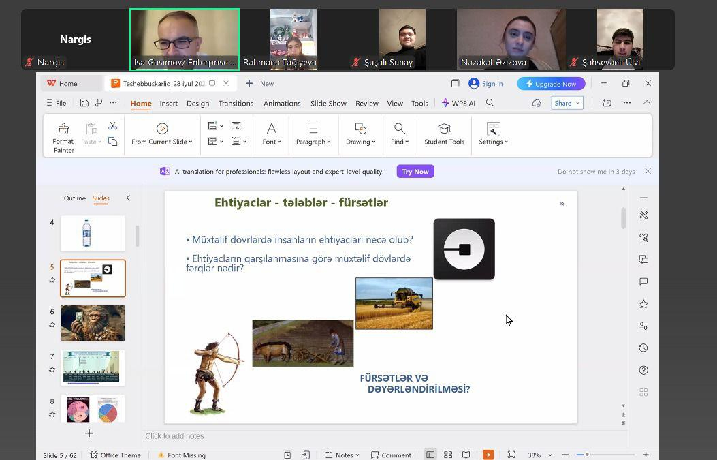Switch to slide sorter view icon
The height and width of the screenshot is (460, 717).
(448, 455)
